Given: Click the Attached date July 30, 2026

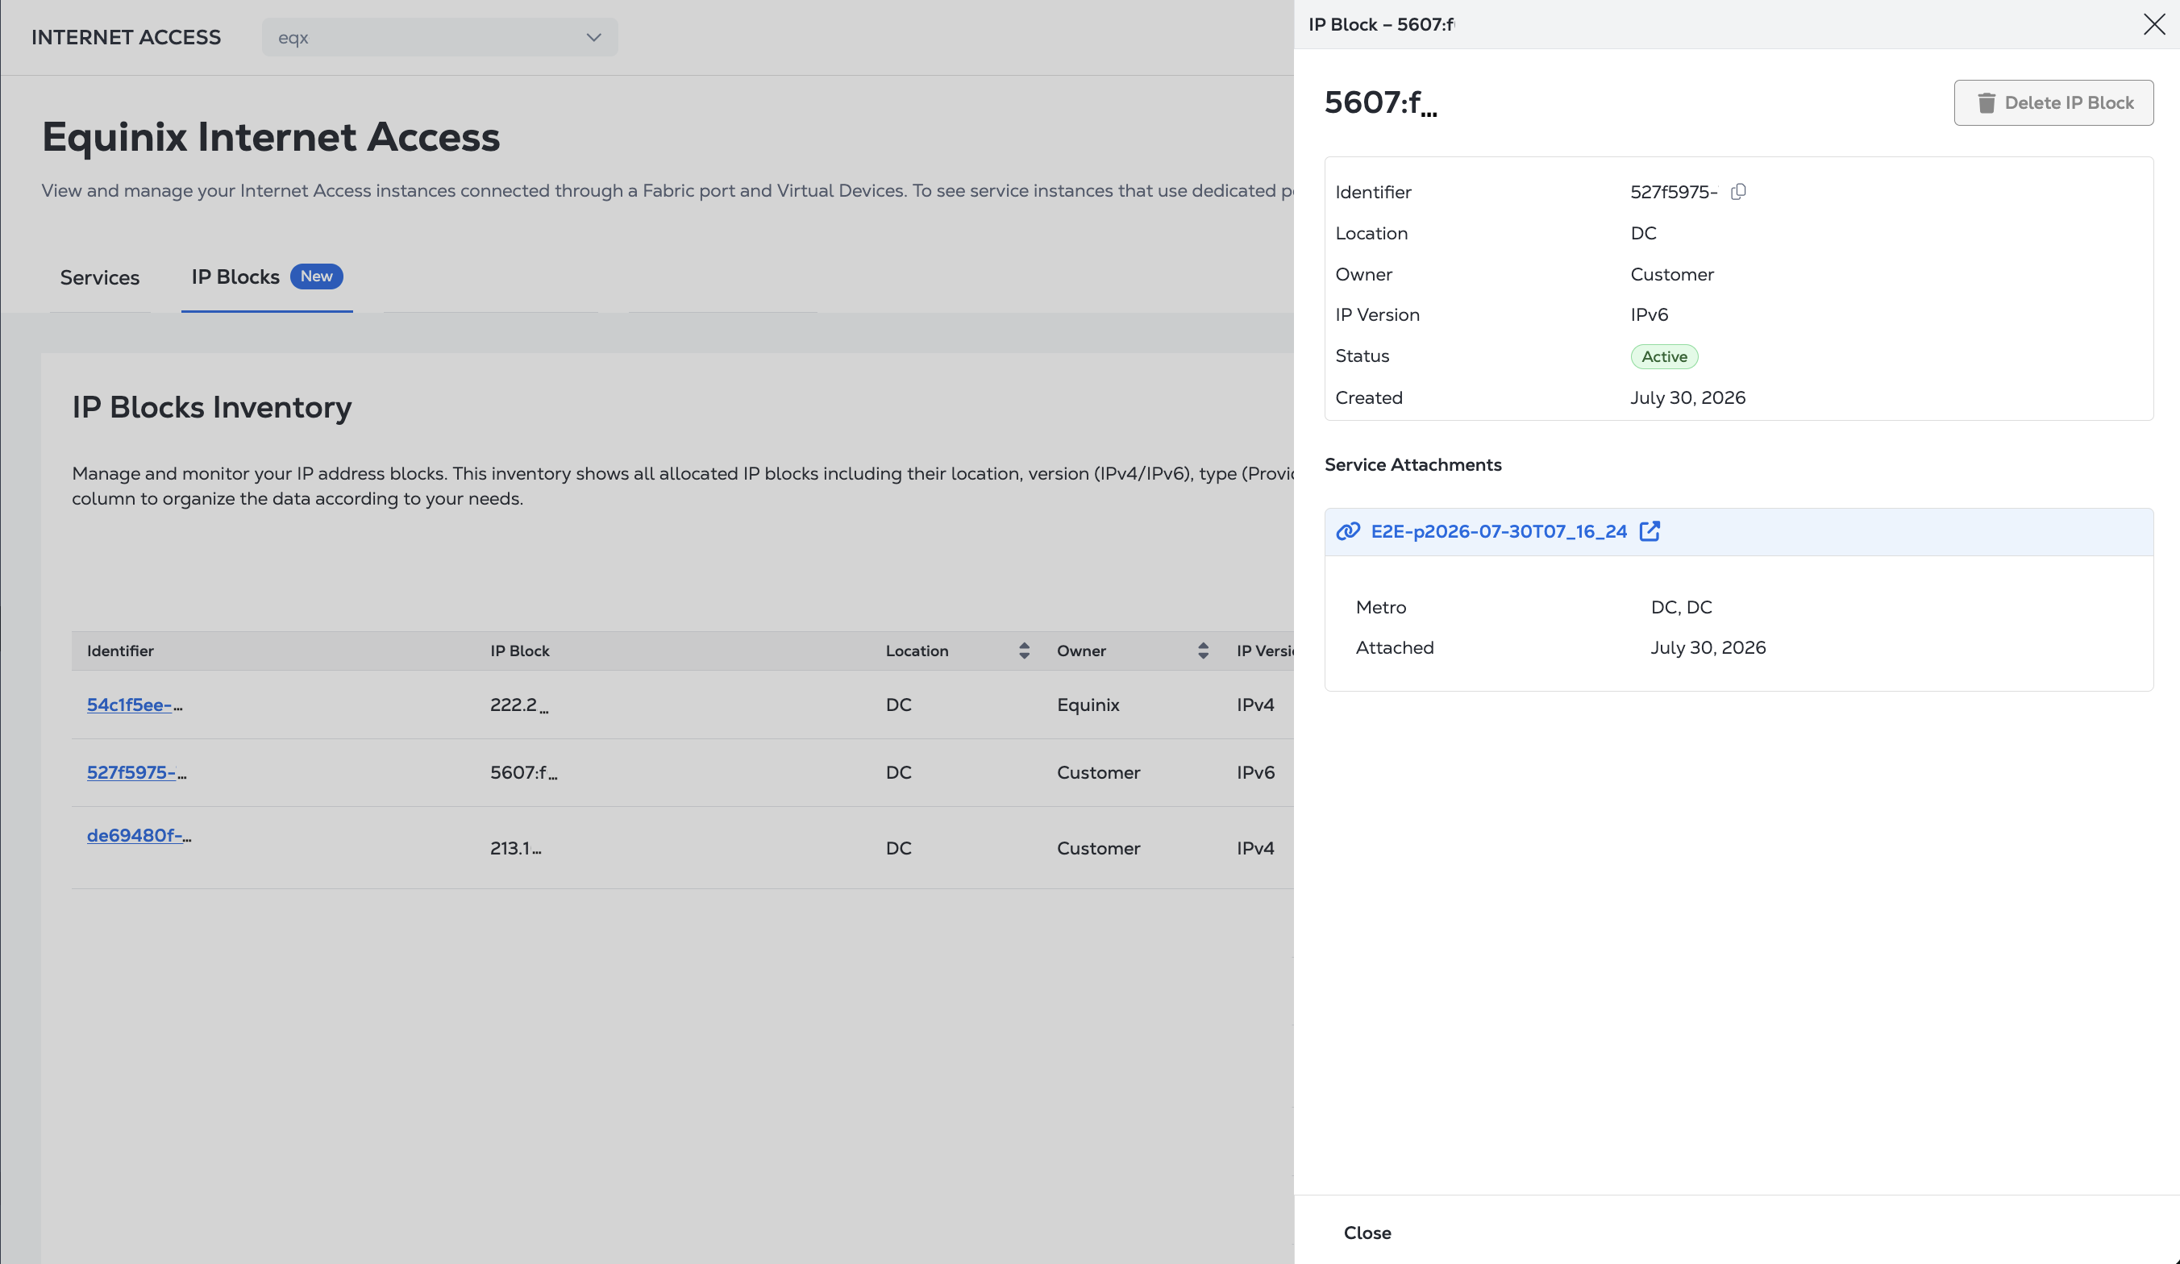Looking at the screenshot, I should click(1708, 648).
